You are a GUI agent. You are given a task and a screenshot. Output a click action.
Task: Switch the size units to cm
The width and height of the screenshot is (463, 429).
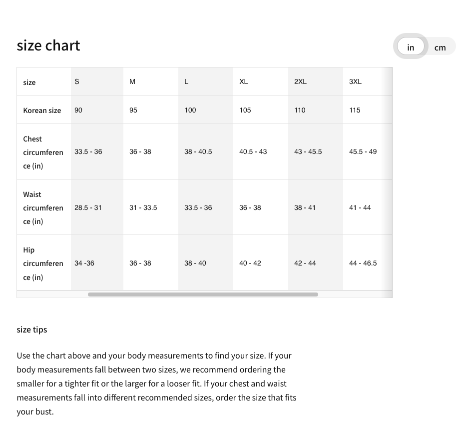[x=440, y=47]
